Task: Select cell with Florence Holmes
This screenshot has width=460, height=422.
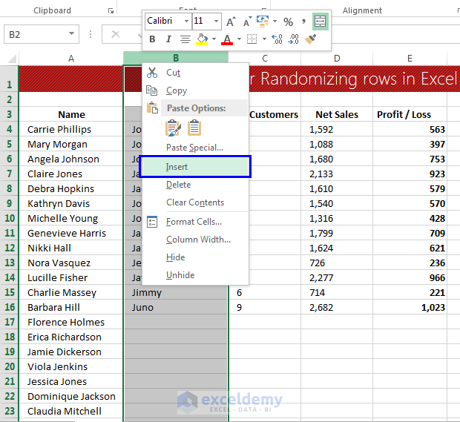Action: (71, 323)
